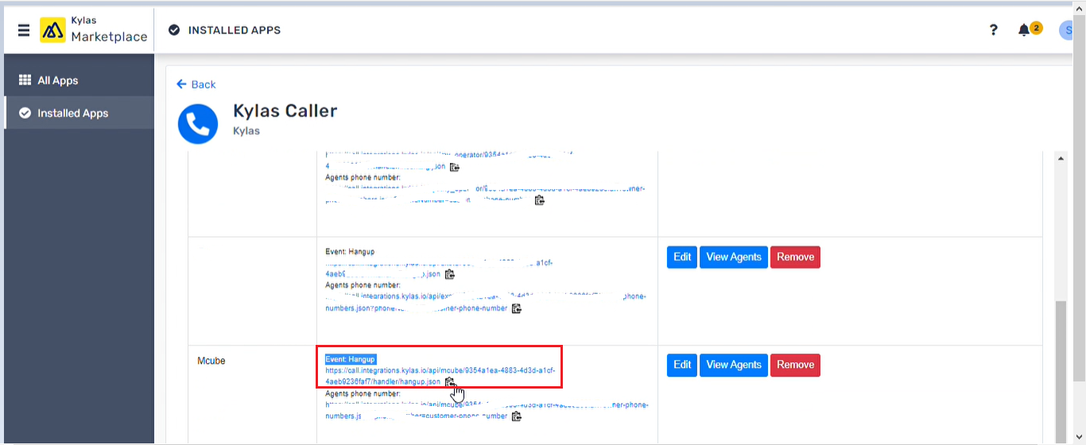
Task: Remove the Mcube provider
Action: pyautogui.click(x=795, y=365)
